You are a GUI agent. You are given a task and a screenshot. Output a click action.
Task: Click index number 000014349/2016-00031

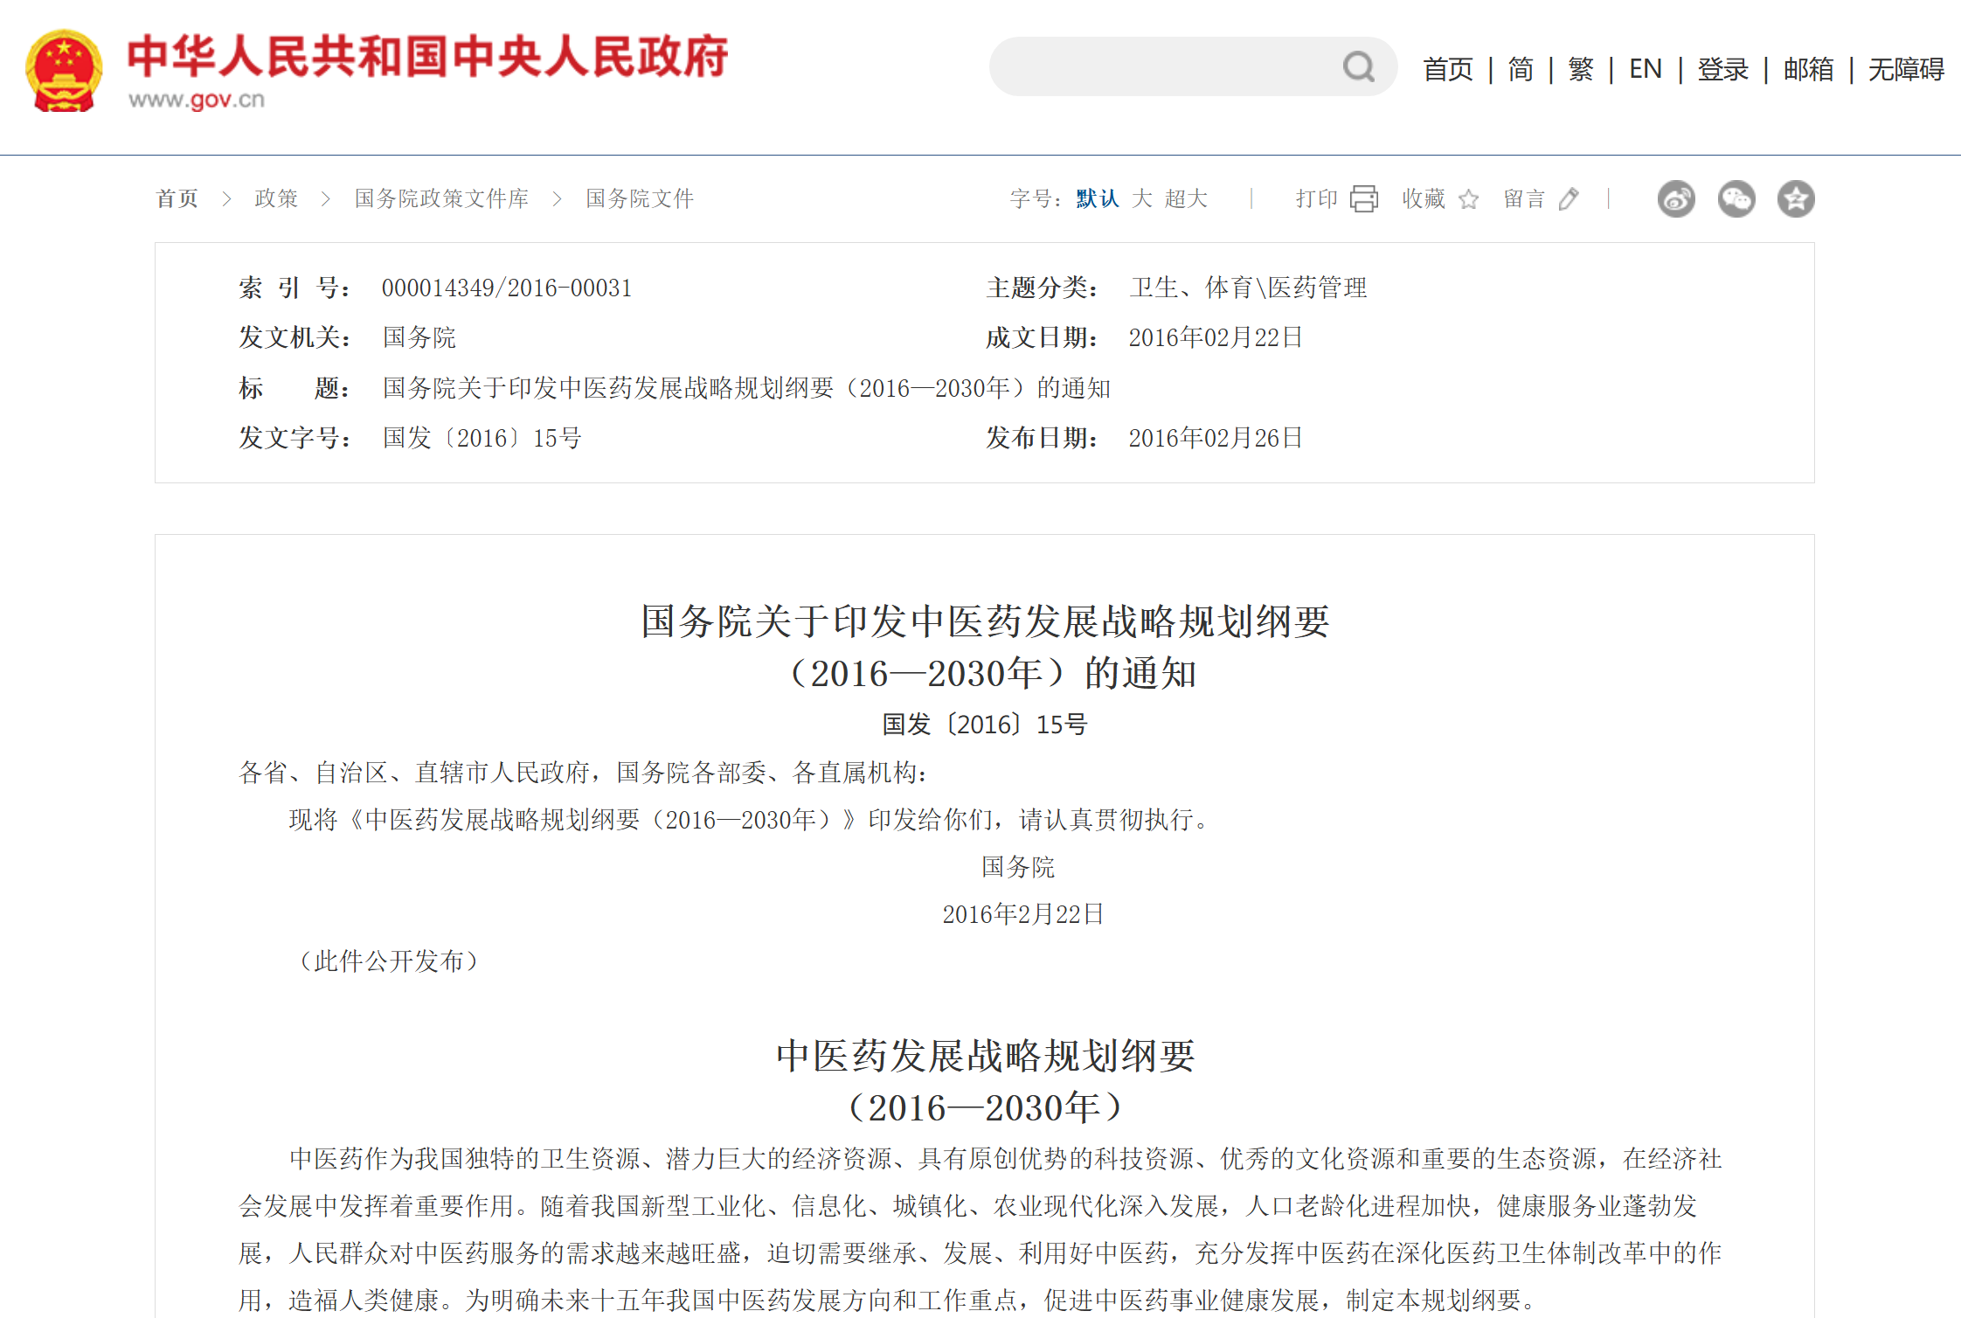(507, 288)
